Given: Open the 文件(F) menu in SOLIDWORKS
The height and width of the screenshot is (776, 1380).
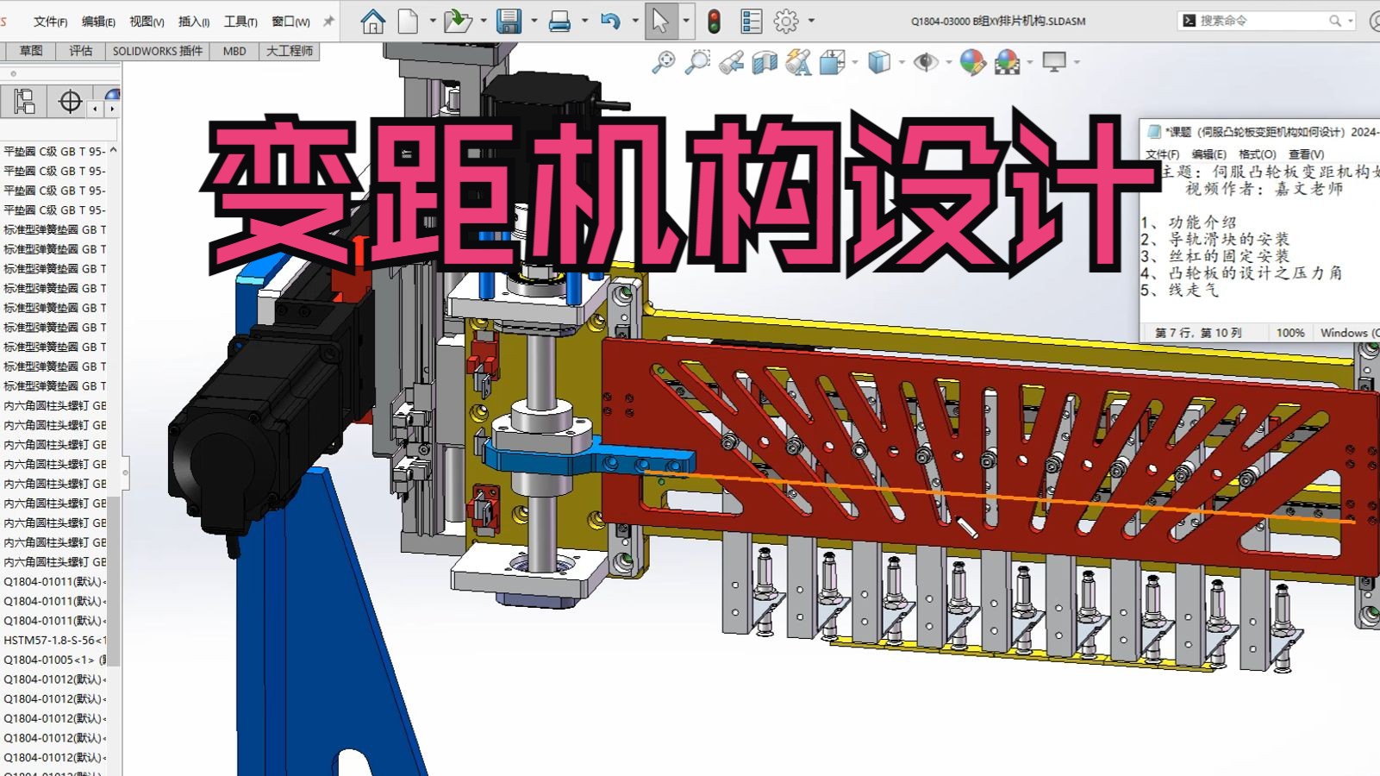Looking at the screenshot, I should point(50,22).
